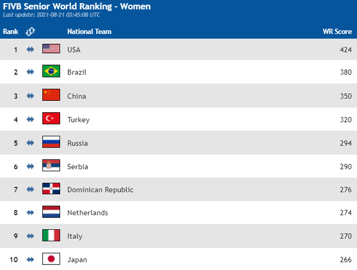Viewport: 357px width, 270px height.
Task: Click the rank movement arrow next to USA
Action: click(x=30, y=49)
